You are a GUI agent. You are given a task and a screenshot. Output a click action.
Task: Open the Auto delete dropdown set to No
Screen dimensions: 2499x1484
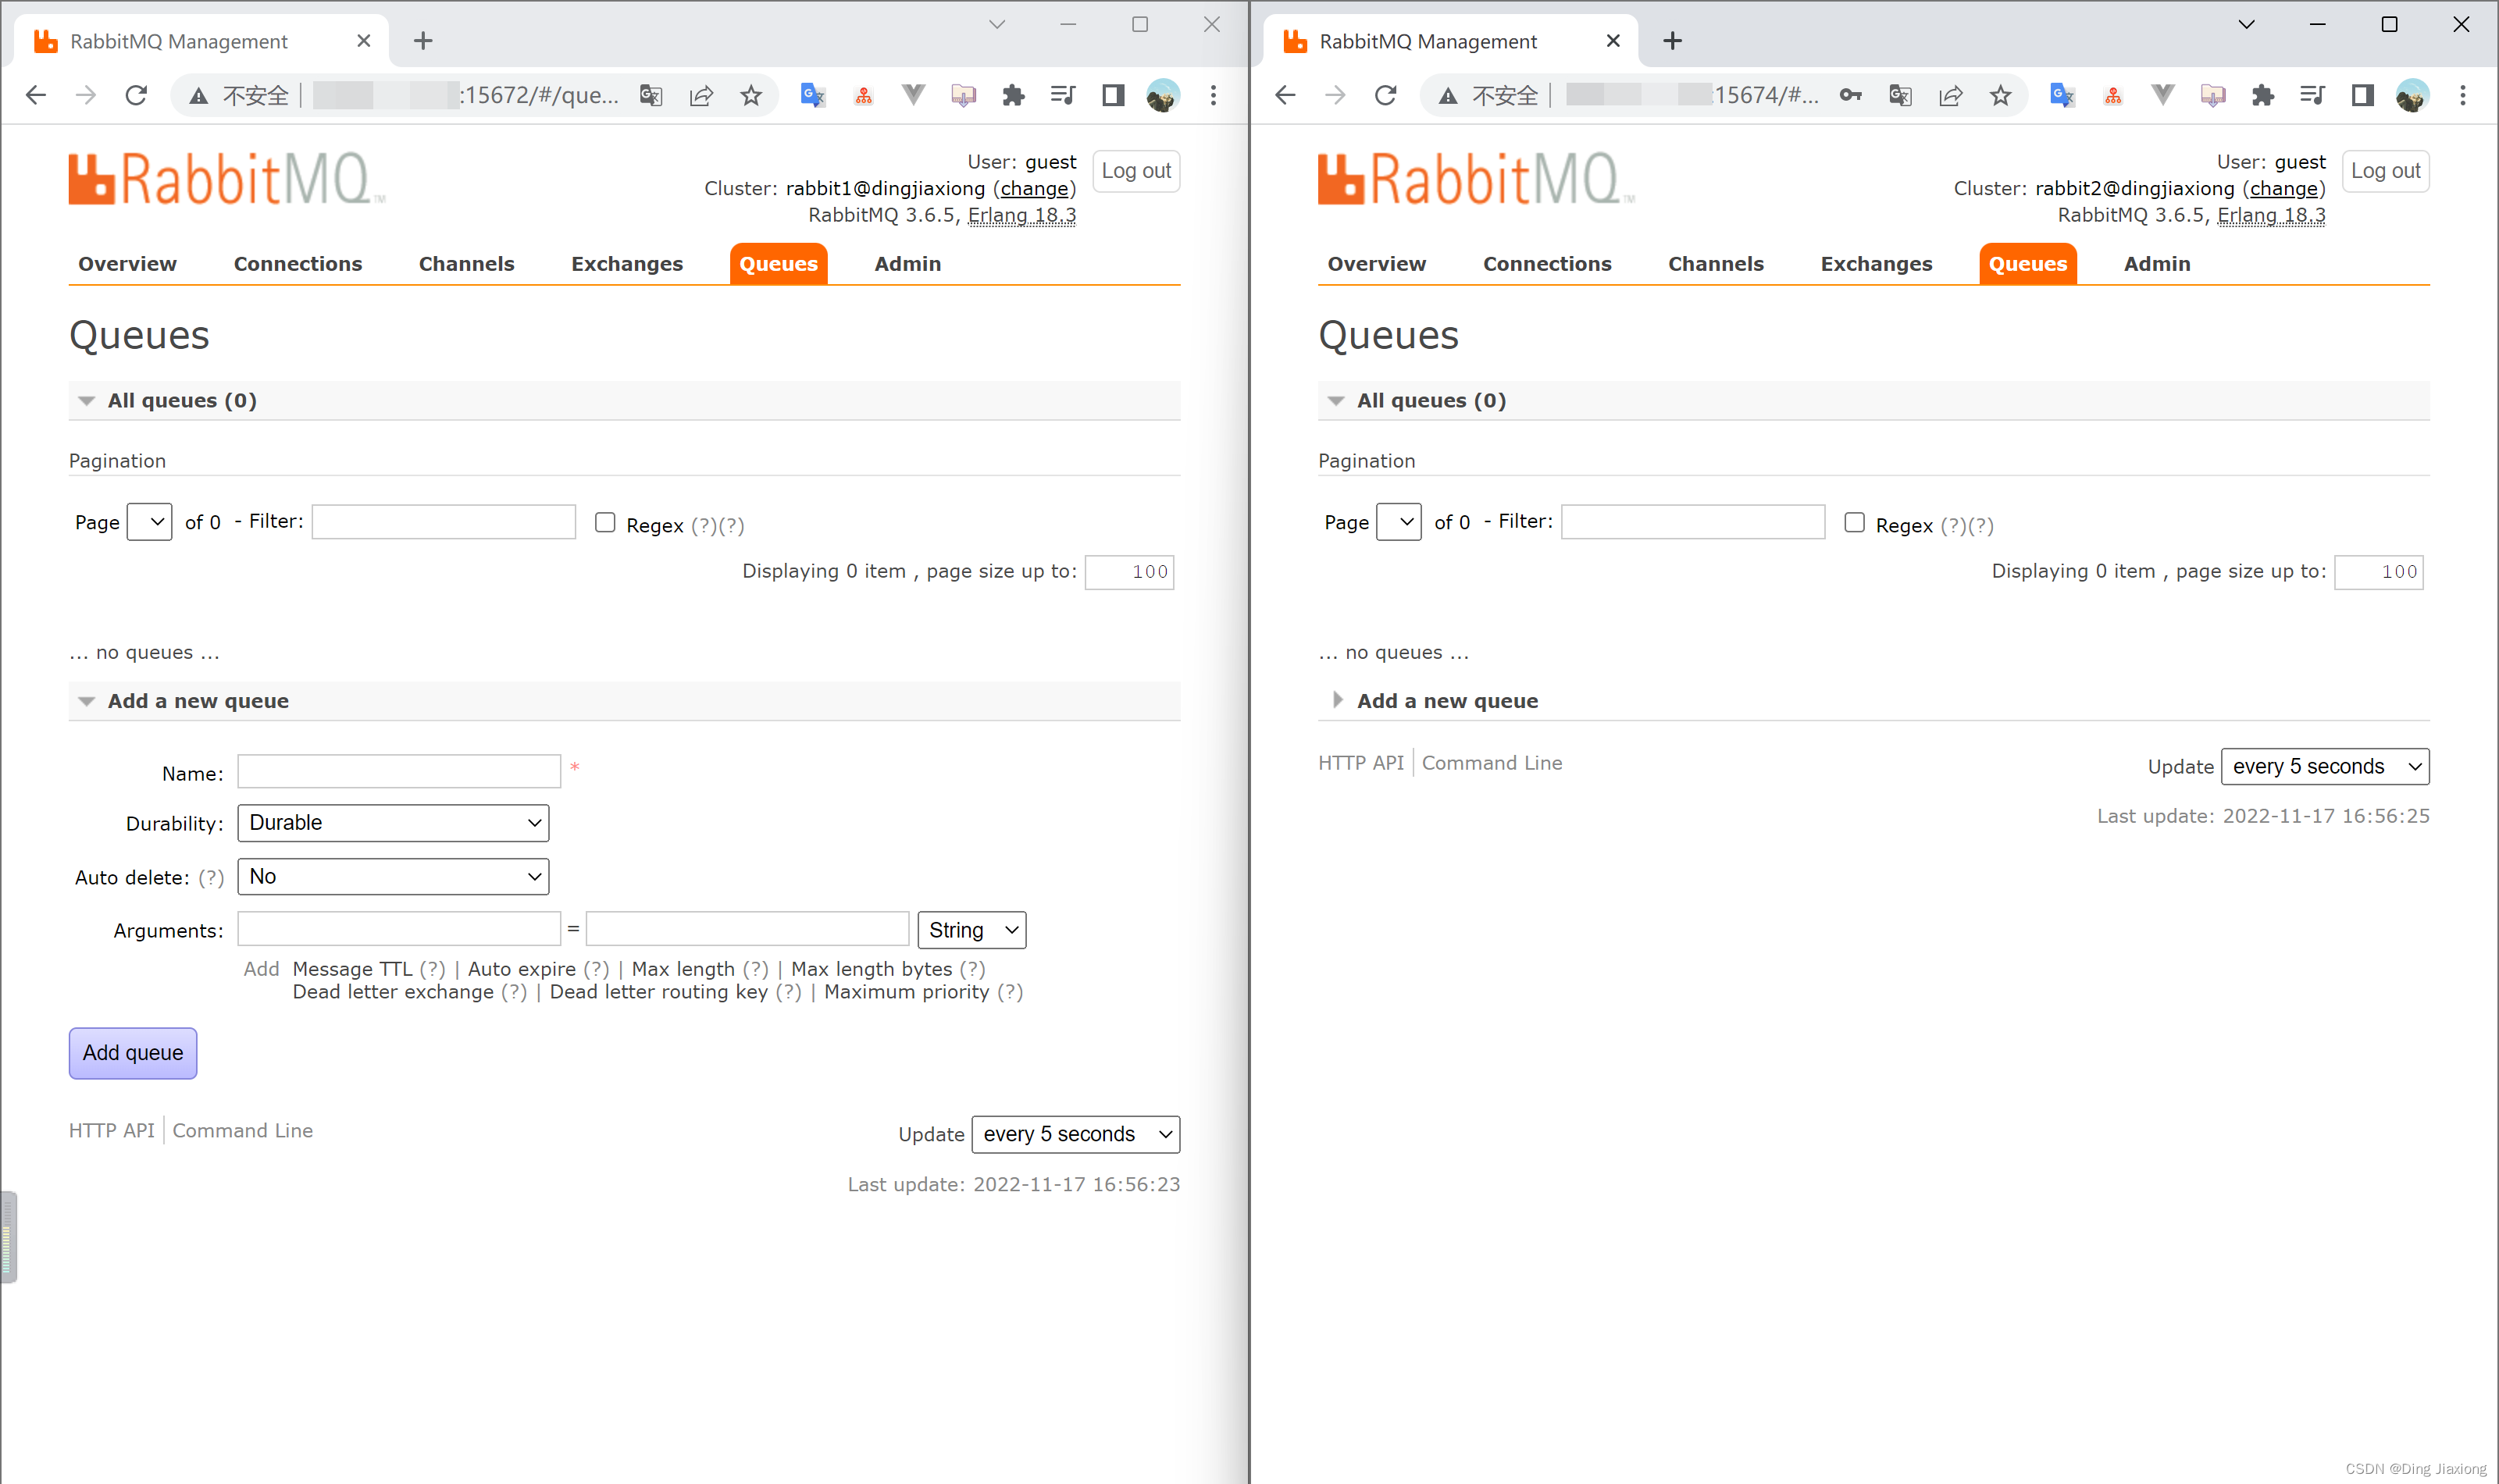(393, 877)
